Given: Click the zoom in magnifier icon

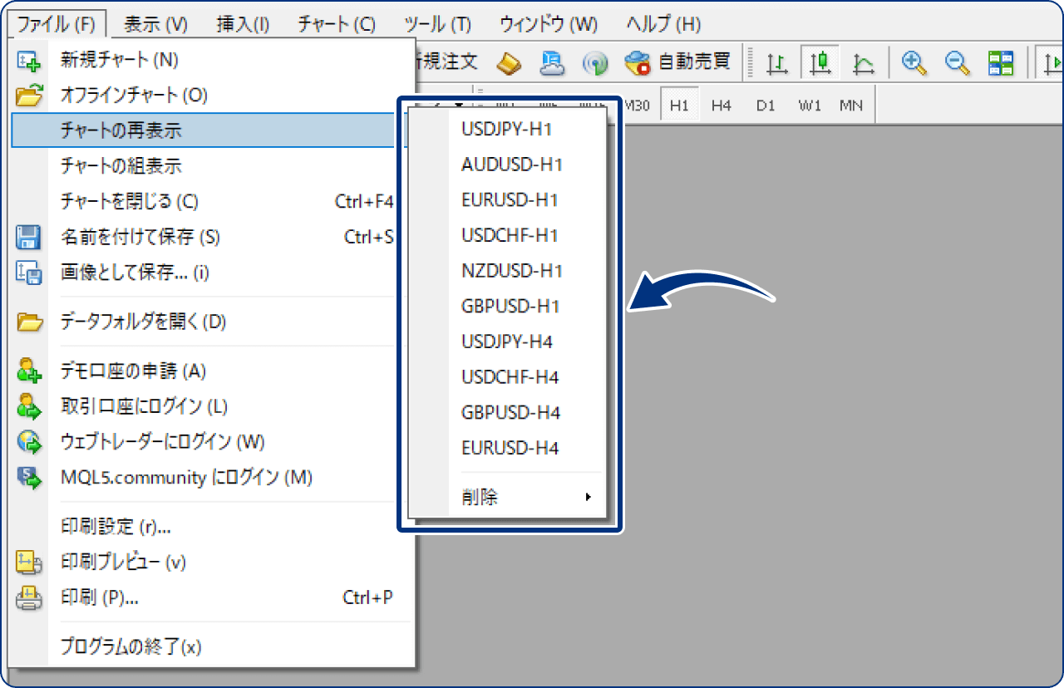Looking at the screenshot, I should click(914, 62).
